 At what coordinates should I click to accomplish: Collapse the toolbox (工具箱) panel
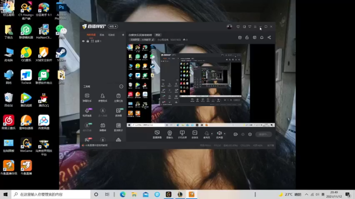(x=121, y=86)
